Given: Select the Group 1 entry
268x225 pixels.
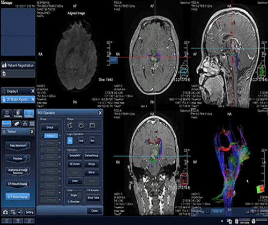Looking at the screenshot, I should [x=51, y=136].
